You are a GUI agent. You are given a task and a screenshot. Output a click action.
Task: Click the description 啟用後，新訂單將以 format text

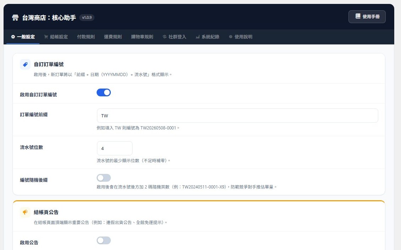(103, 75)
